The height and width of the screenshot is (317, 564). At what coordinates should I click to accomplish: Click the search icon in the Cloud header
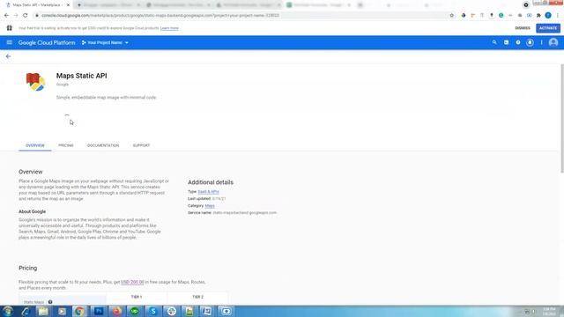tap(494, 42)
